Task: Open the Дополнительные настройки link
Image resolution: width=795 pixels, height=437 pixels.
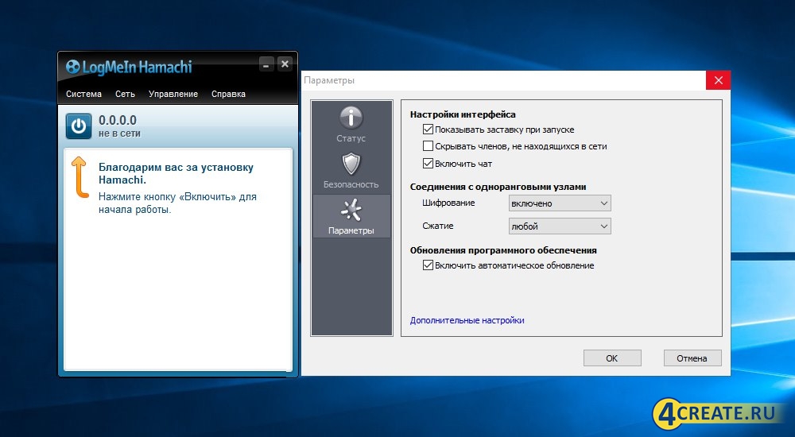Action: pyautogui.click(x=467, y=320)
